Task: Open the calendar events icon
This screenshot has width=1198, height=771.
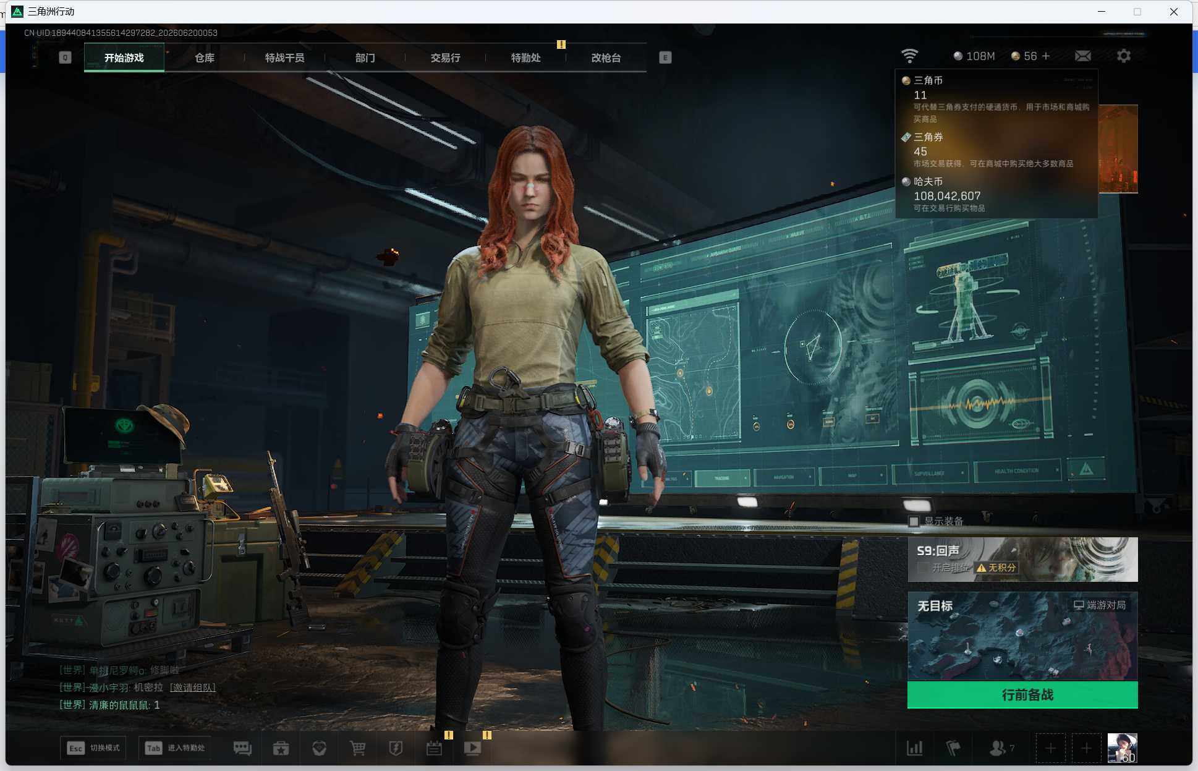Action: 434,748
